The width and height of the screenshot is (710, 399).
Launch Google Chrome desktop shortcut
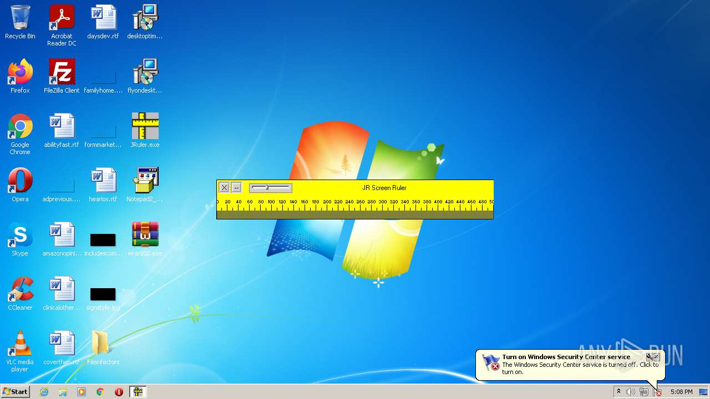(20, 134)
